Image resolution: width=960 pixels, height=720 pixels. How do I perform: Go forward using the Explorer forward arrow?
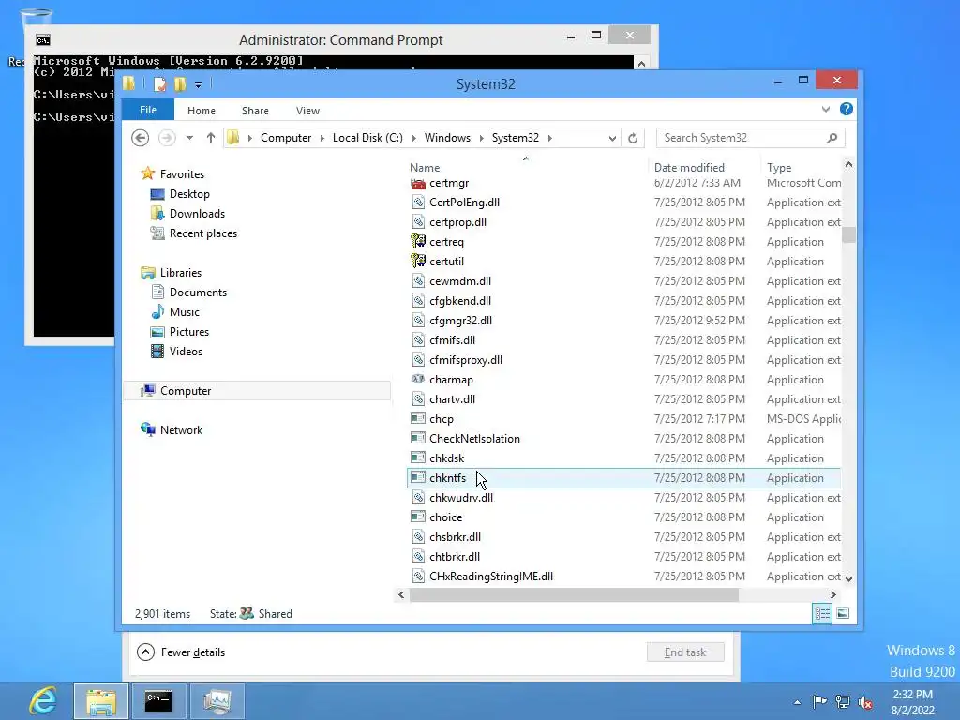[167, 138]
